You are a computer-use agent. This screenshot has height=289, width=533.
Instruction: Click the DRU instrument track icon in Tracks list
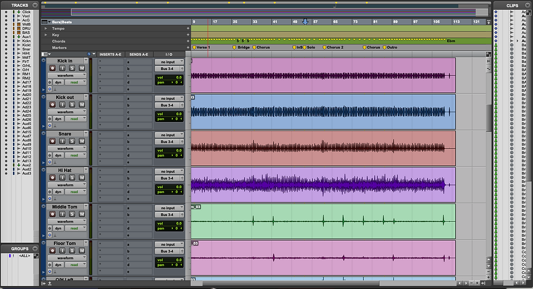pos(18,28)
